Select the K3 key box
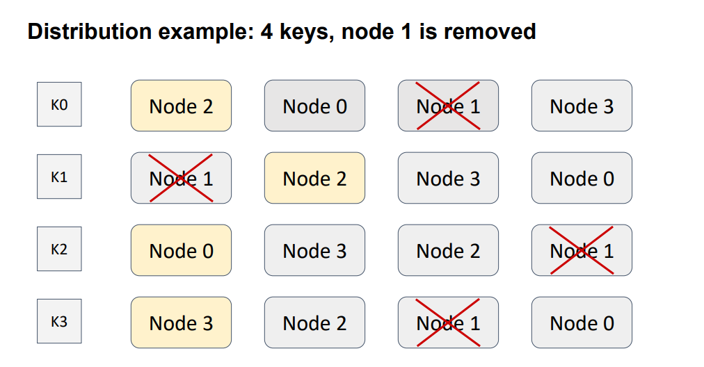 pyautogui.click(x=59, y=322)
